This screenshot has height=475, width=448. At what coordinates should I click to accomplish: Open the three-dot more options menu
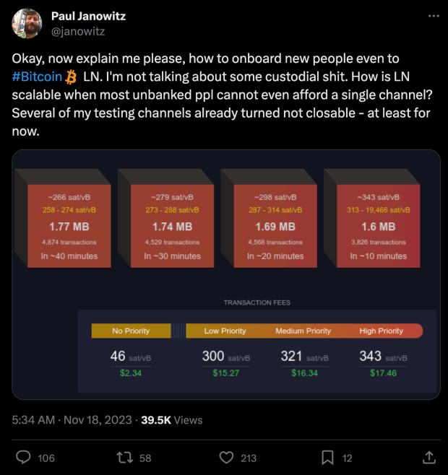tap(433, 16)
